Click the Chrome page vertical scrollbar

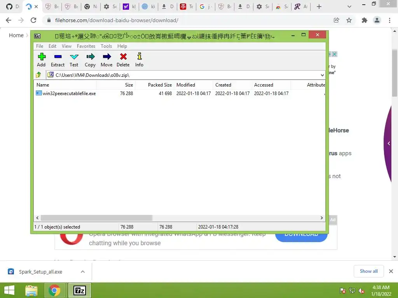(x=395, y=73)
